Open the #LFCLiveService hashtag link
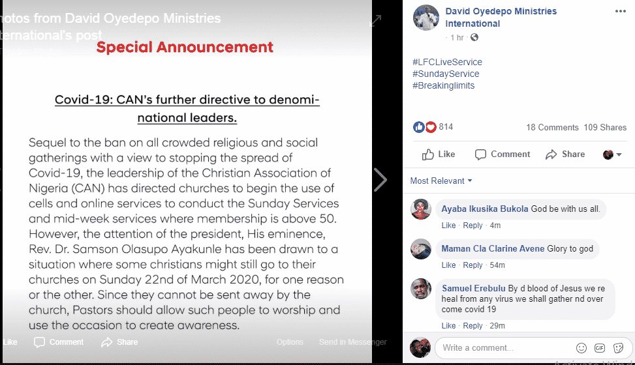Image resolution: width=635 pixels, height=365 pixels. coord(447,62)
